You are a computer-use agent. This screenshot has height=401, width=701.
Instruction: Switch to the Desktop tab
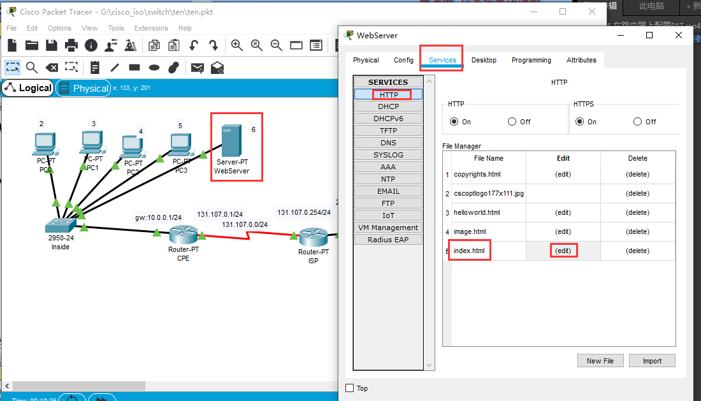pos(484,60)
